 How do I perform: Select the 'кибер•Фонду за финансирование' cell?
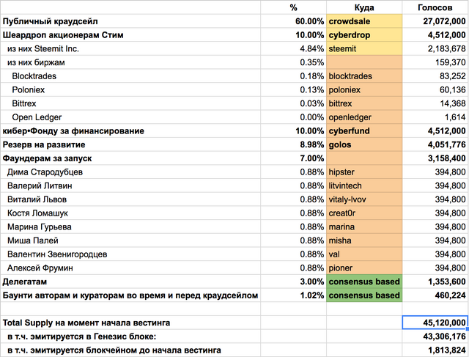click(130, 131)
